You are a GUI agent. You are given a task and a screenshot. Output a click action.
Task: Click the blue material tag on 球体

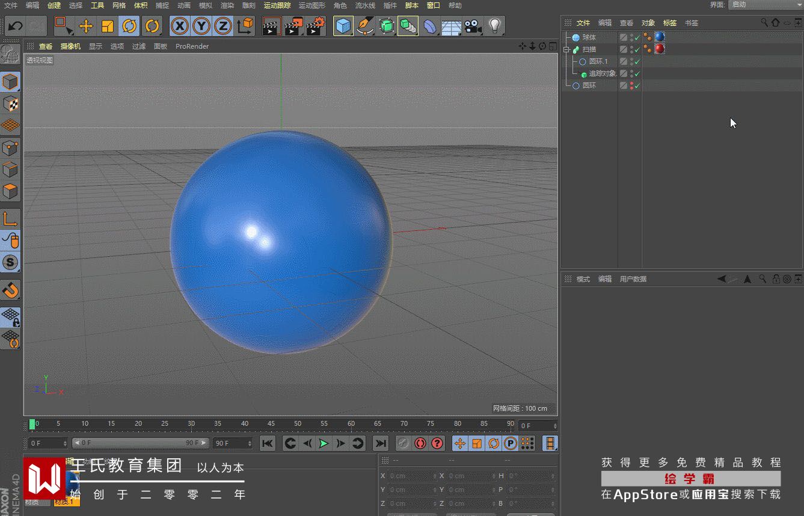coord(660,37)
